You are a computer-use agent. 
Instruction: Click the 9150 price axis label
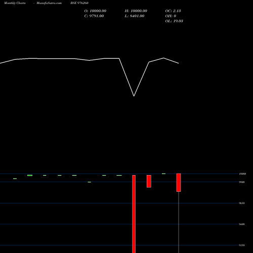point(242,245)
